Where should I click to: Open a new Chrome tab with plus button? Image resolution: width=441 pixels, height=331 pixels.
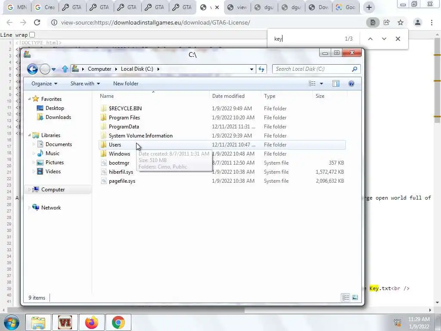tap(369, 7)
